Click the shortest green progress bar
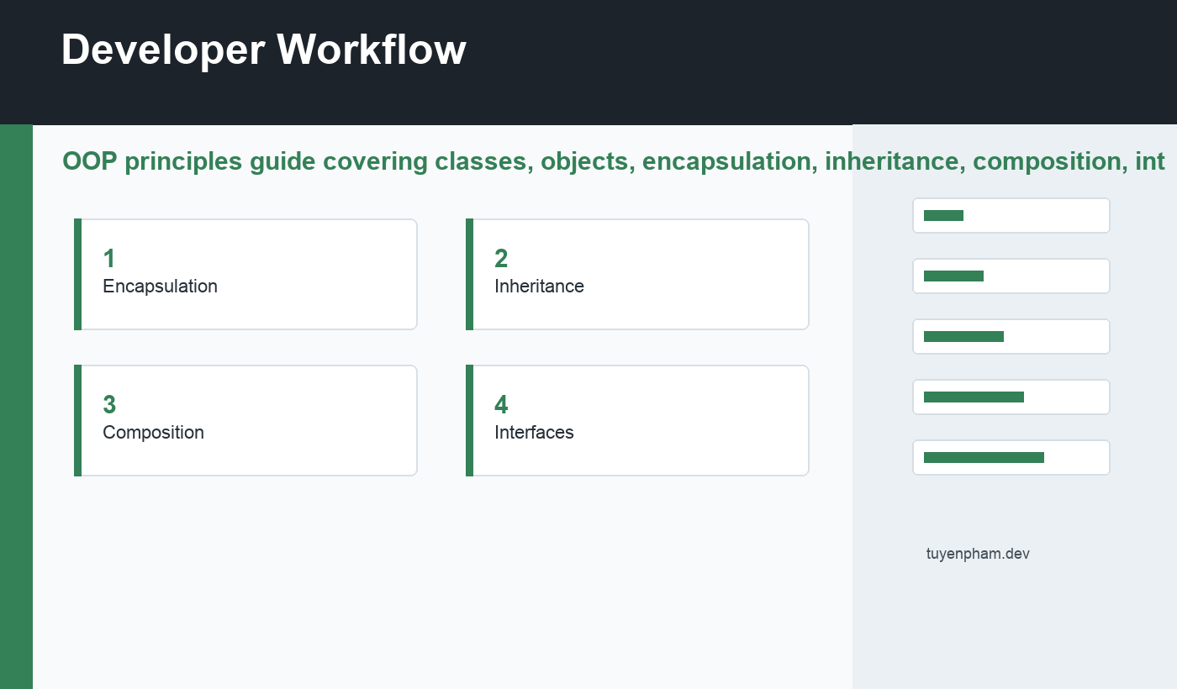This screenshot has width=1177, height=689. click(943, 215)
